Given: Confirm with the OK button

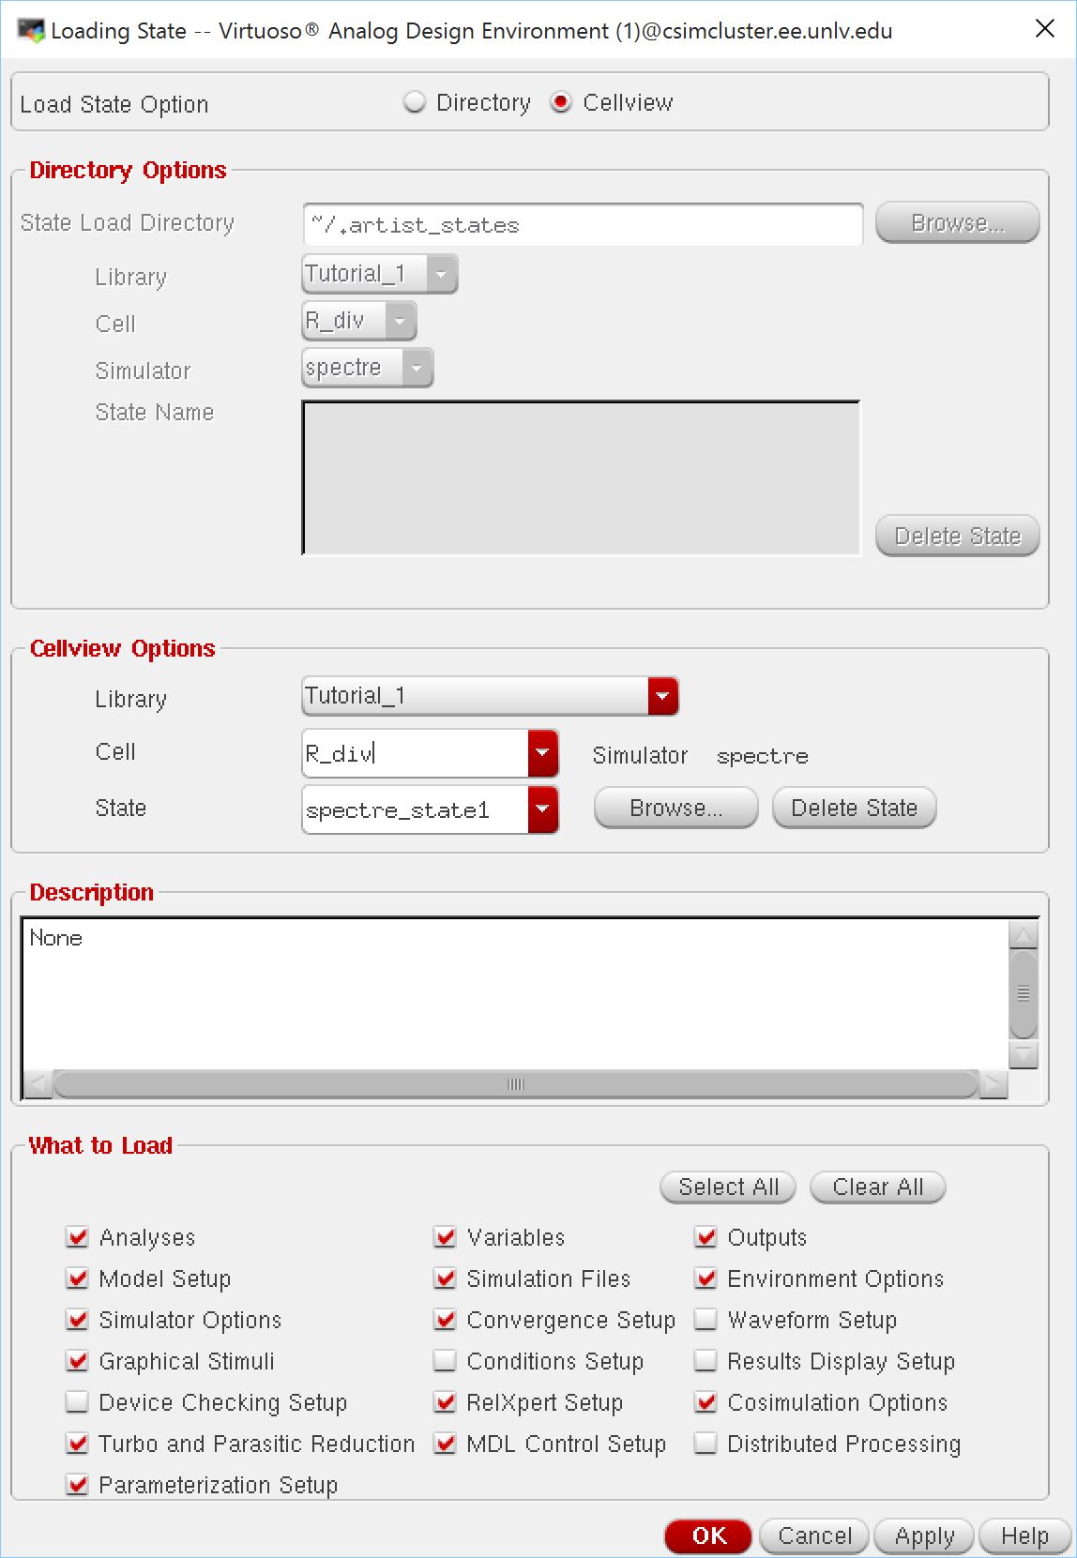Looking at the screenshot, I should pyautogui.click(x=708, y=1535).
